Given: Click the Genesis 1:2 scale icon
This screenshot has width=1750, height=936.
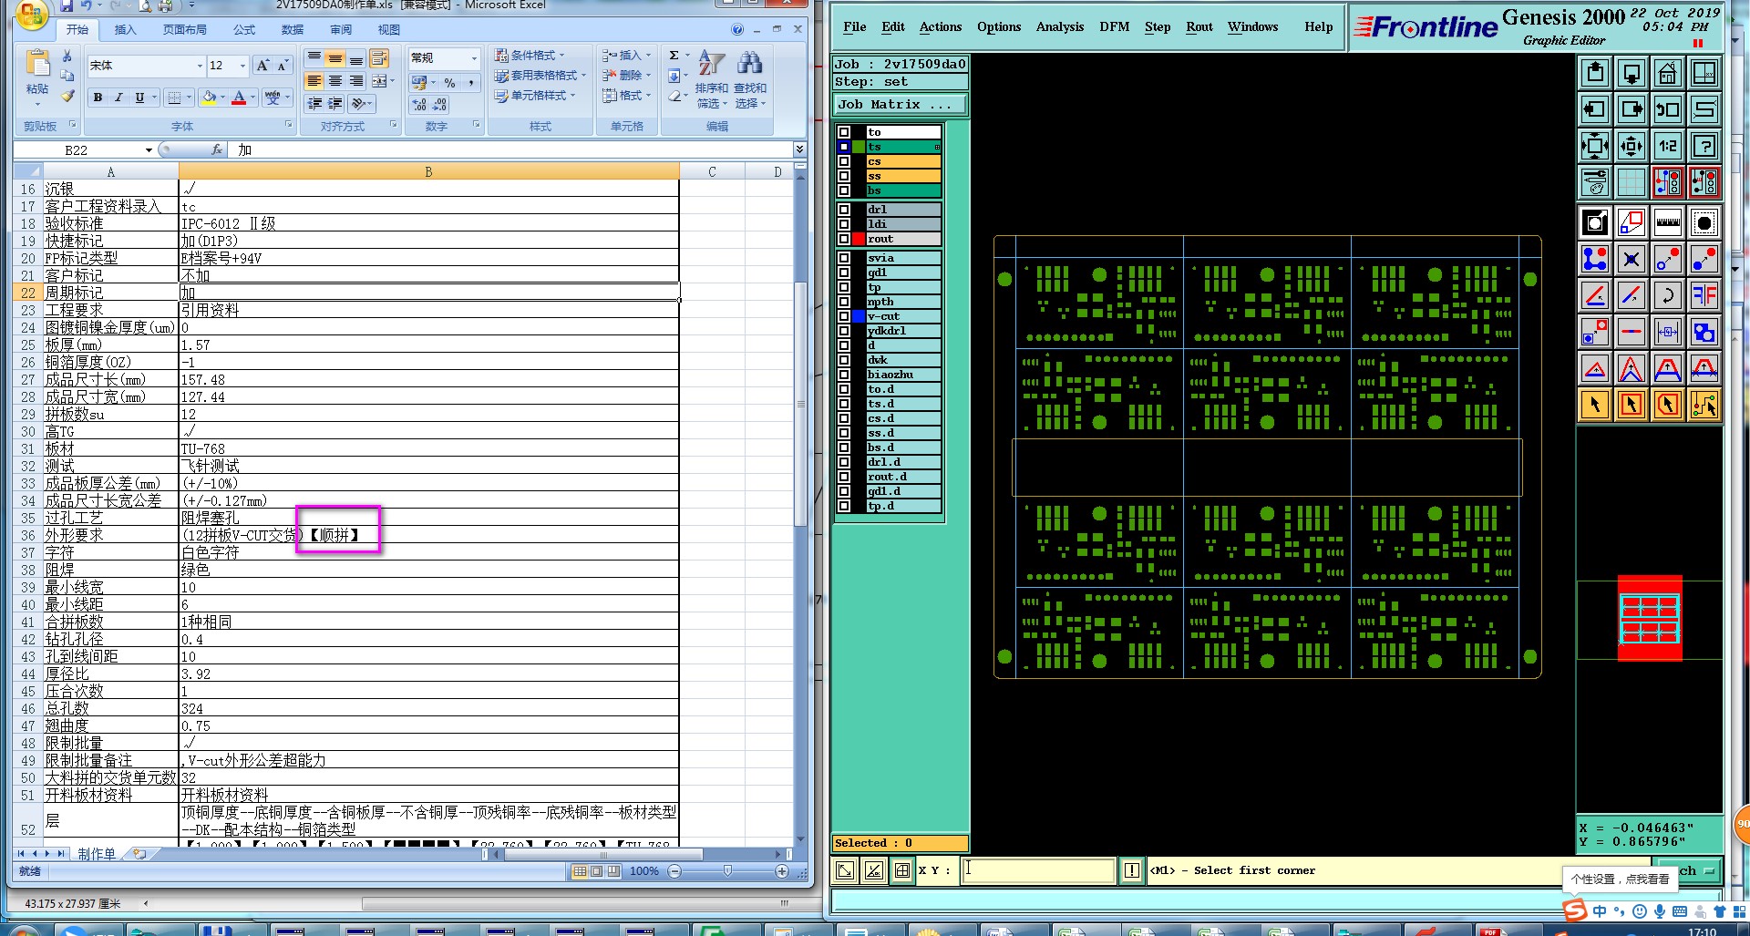Looking at the screenshot, I should (x=1668, y=146).
